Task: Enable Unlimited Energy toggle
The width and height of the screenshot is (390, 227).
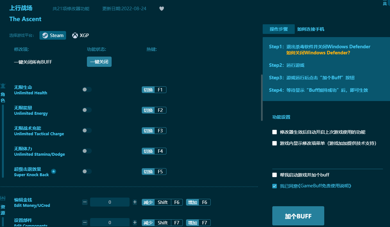Action: point(87,110)
